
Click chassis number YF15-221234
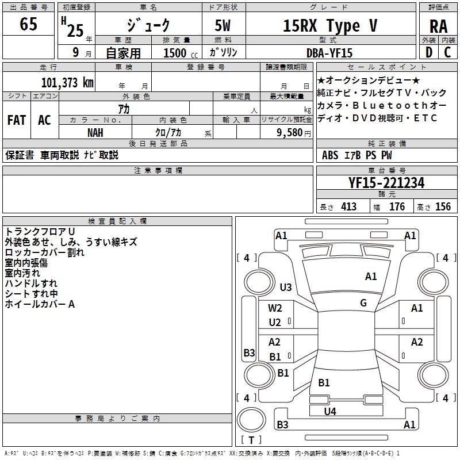click(386, 183)
